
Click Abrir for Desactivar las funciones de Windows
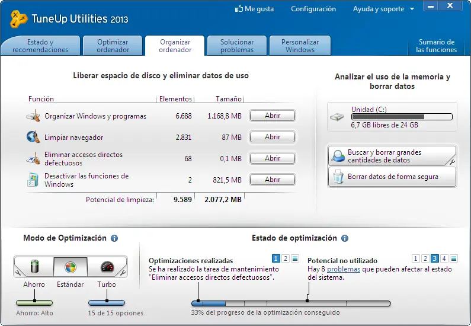coord(273,180)
